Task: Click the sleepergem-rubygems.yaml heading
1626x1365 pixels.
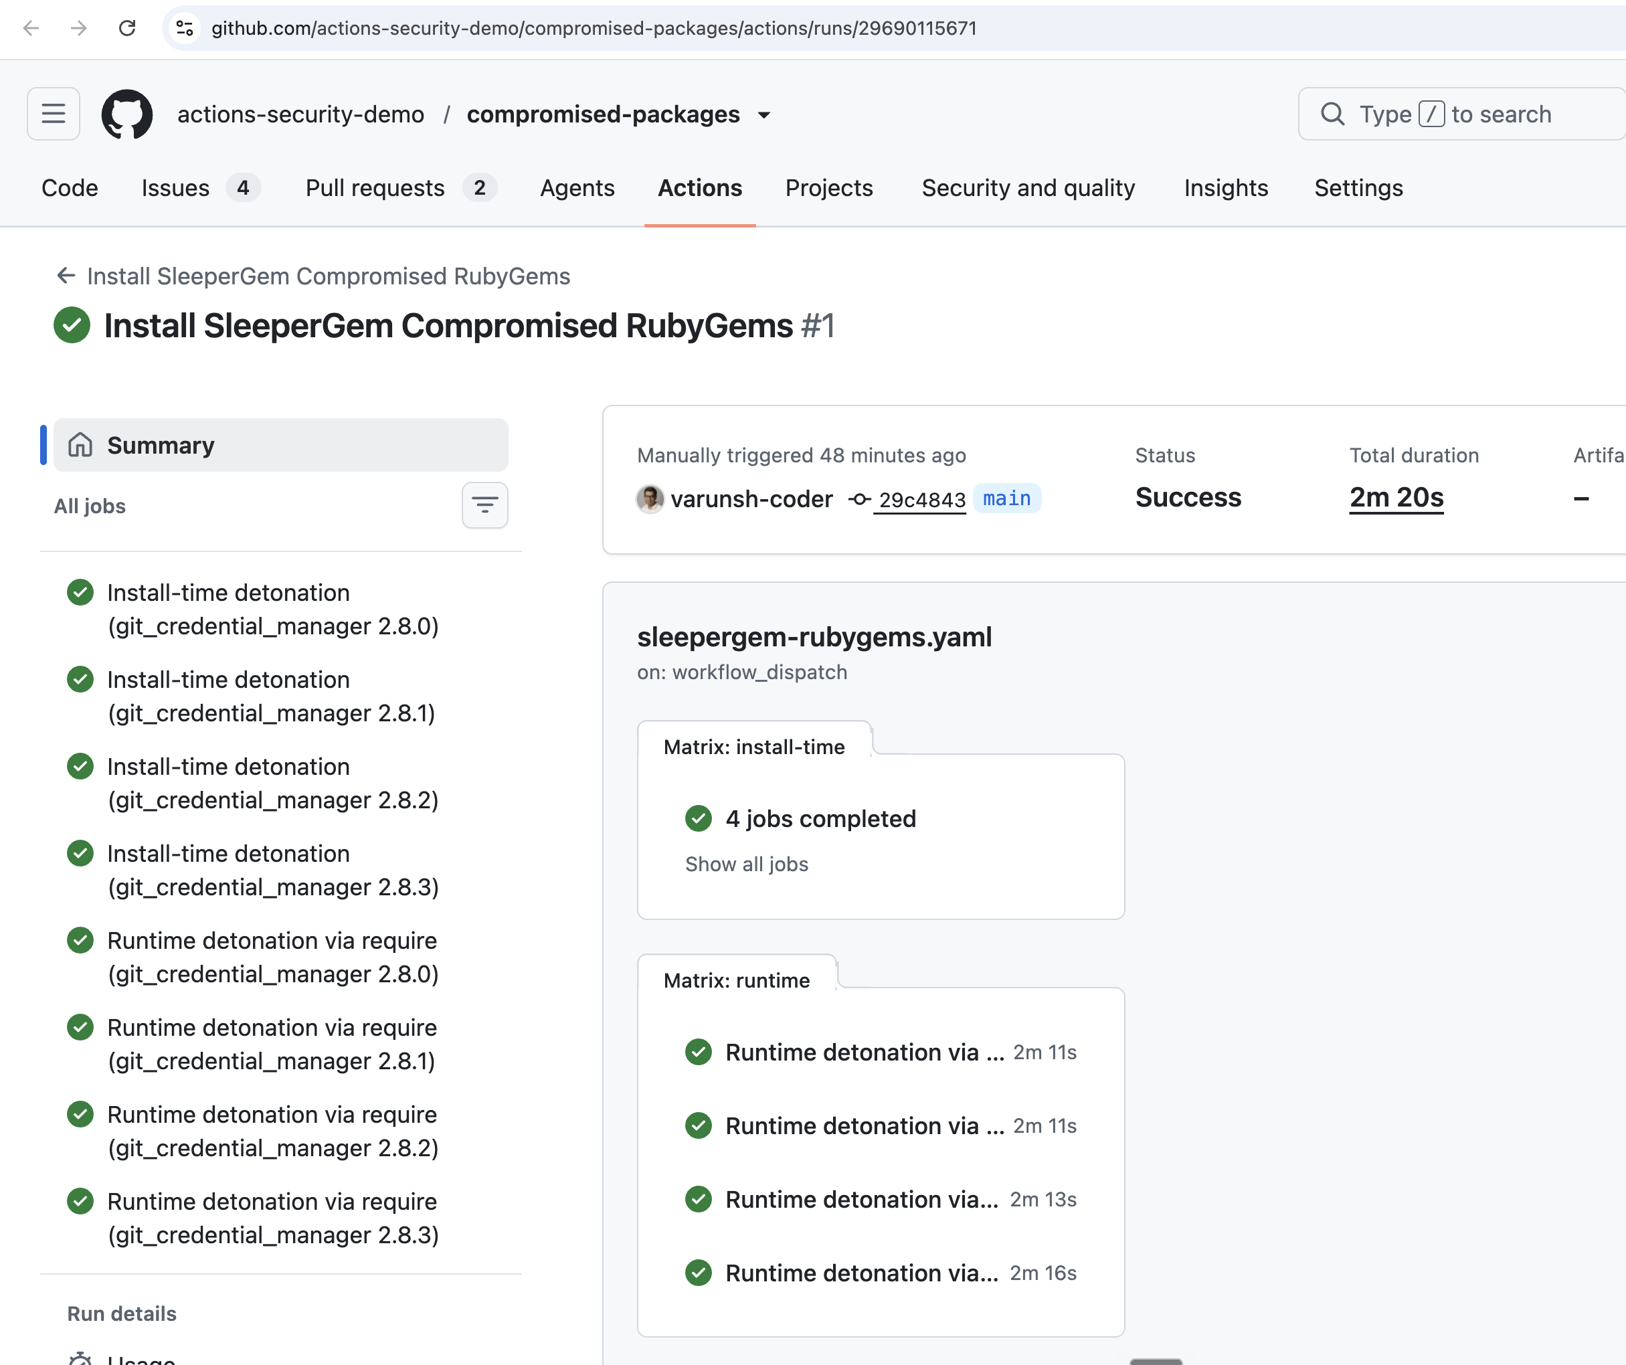Action: [x=814, y=636]
